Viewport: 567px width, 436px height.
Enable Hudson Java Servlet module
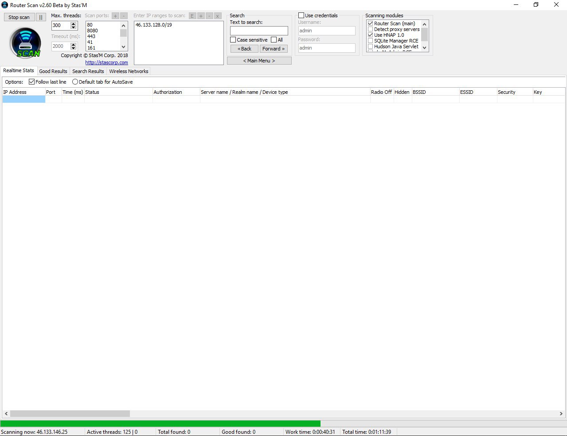tap(370, 46)
